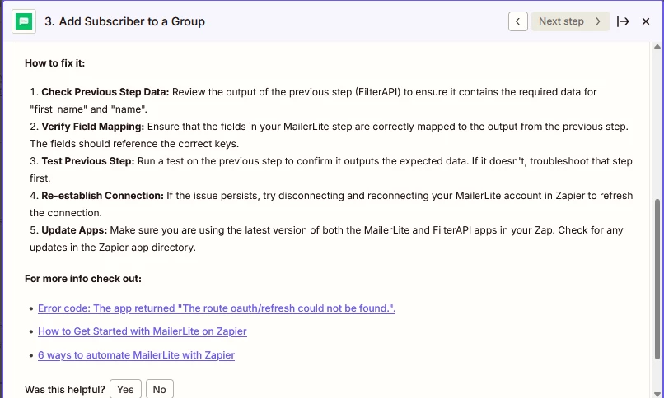Click the 'Verify Field Mapping:' text
Screen dimensions: 664x398
click(x=93, y=127)
